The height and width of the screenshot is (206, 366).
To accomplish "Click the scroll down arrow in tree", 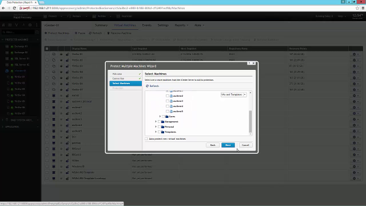I will pos(250,134).
